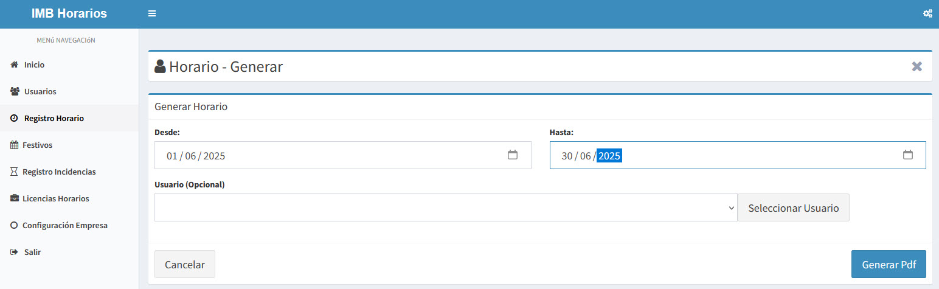The width and height of the screenshot is (939, 289).
Task: Open Usuarios menu item
Action: click(69, 91)
